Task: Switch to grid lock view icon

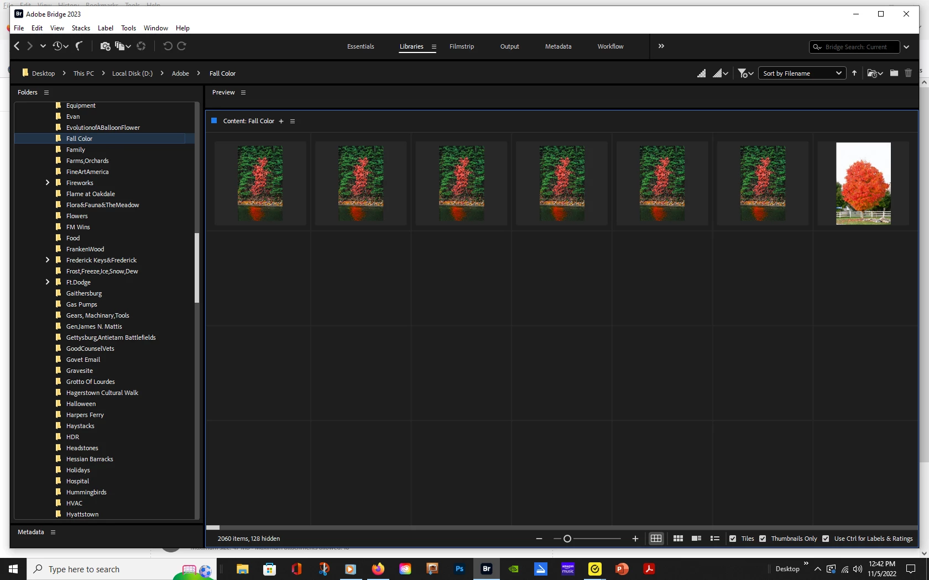Action: tap(656, 539)
